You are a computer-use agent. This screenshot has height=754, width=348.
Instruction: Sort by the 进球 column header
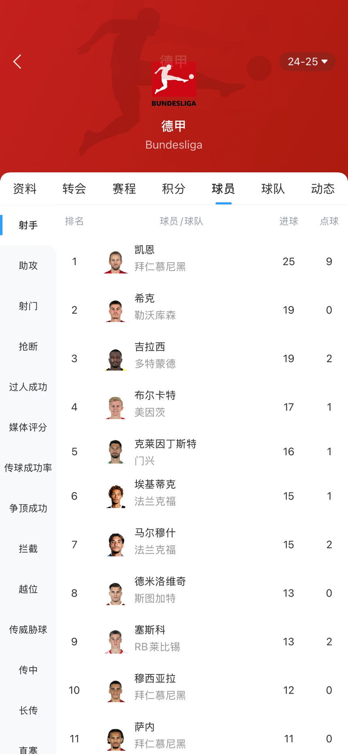click(289, 221)
